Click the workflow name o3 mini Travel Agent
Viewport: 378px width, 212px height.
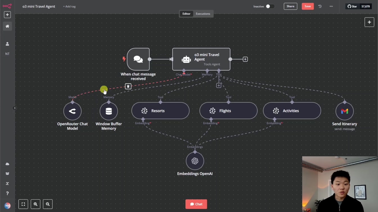[39, 6]
